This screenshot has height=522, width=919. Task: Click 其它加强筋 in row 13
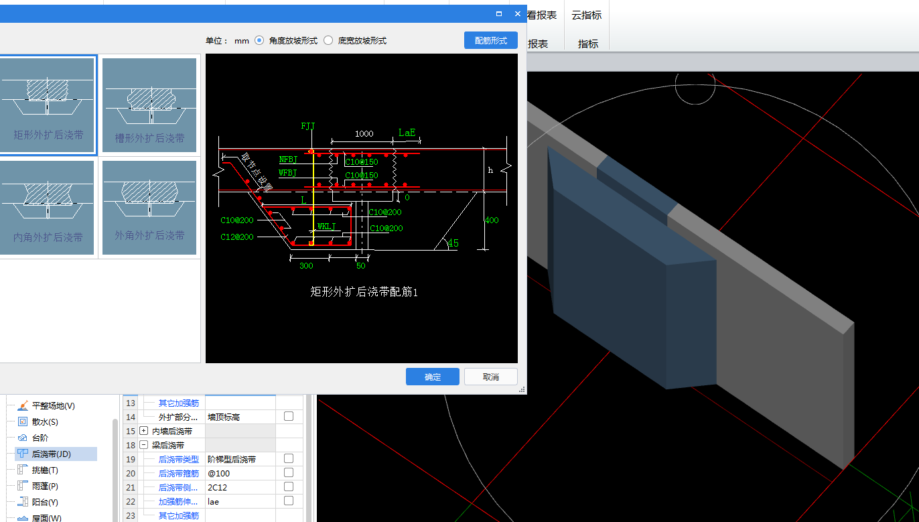pos(179,403)
